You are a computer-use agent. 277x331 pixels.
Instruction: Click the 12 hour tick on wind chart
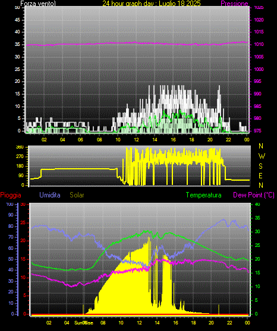[x=136, y=140]
